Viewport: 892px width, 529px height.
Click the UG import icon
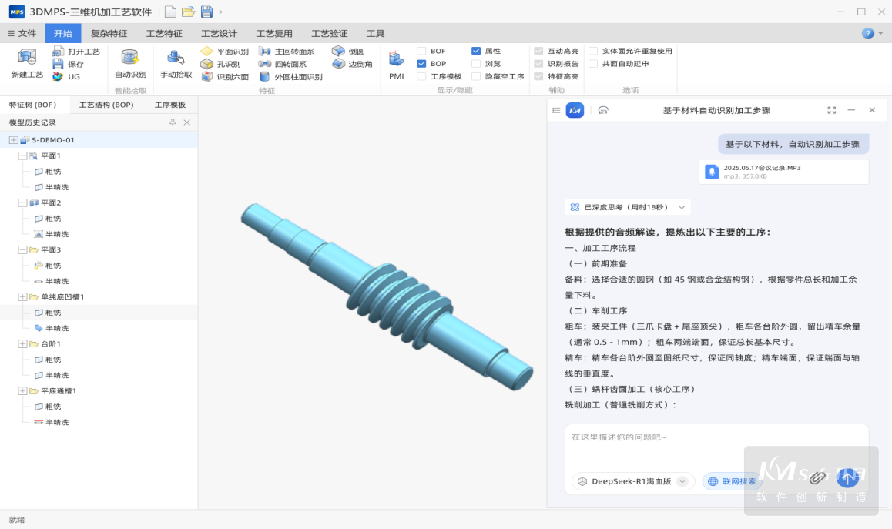point(58,77)
